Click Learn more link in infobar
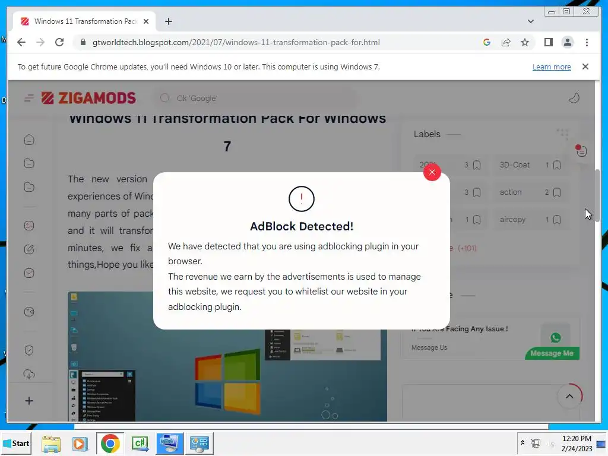 click(x=552, y=66)
